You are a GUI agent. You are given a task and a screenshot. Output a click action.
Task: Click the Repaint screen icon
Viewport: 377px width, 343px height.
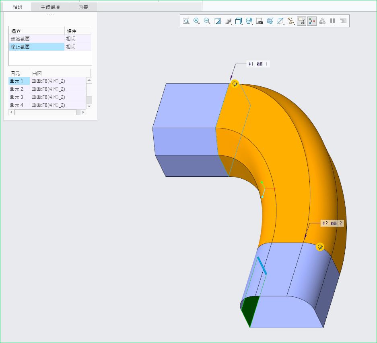click(218, 21)
